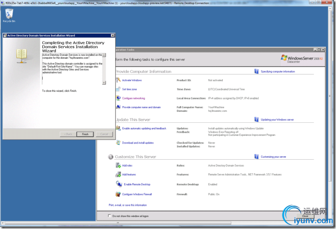
Task: Open the Set time zone link
Action: [129, 89]
